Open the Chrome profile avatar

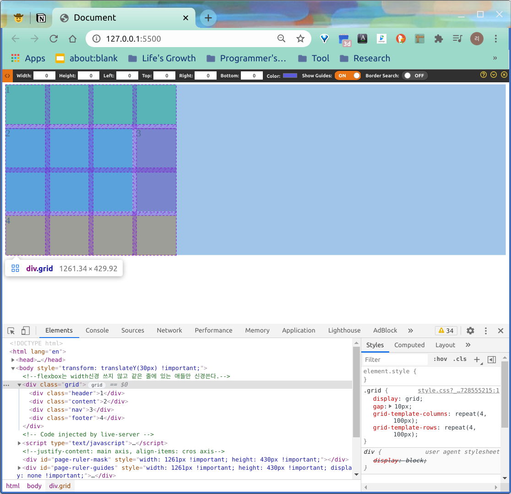477,39
